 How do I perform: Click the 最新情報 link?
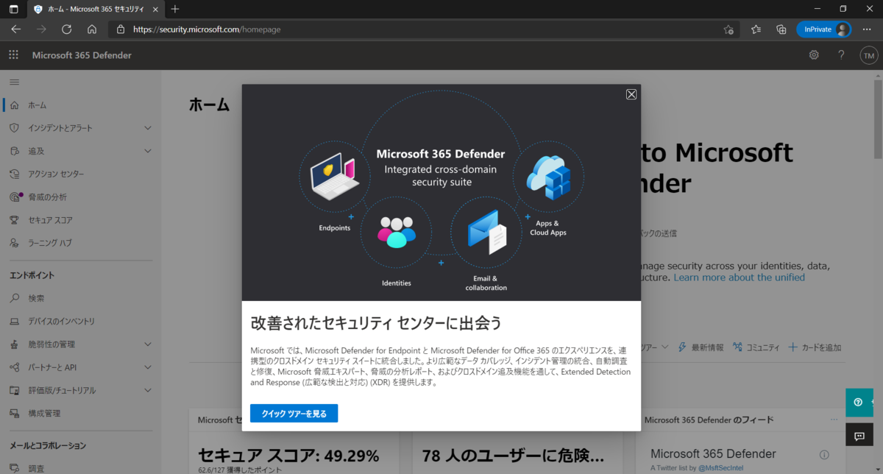[x=701, y=347]
